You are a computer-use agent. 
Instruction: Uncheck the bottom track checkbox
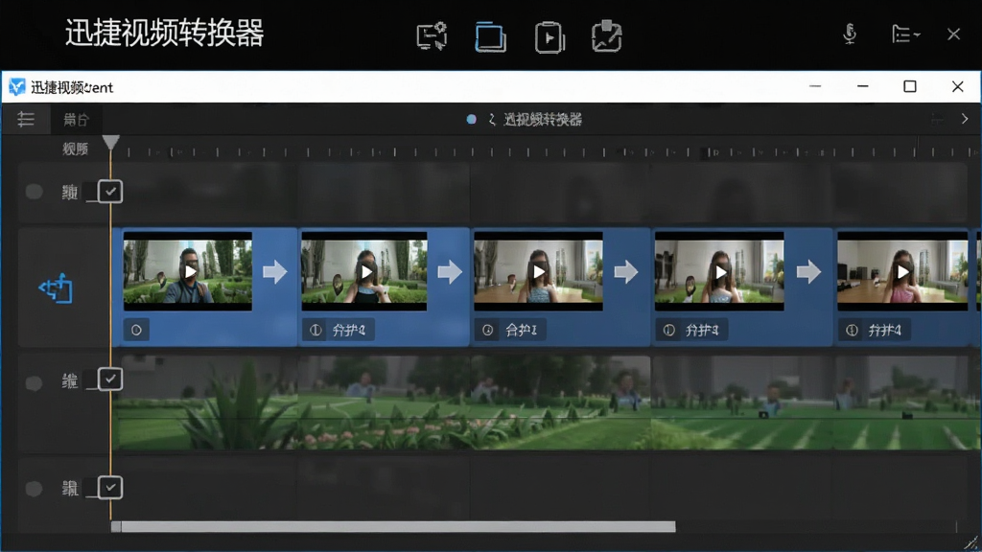[x=110, y=487]
